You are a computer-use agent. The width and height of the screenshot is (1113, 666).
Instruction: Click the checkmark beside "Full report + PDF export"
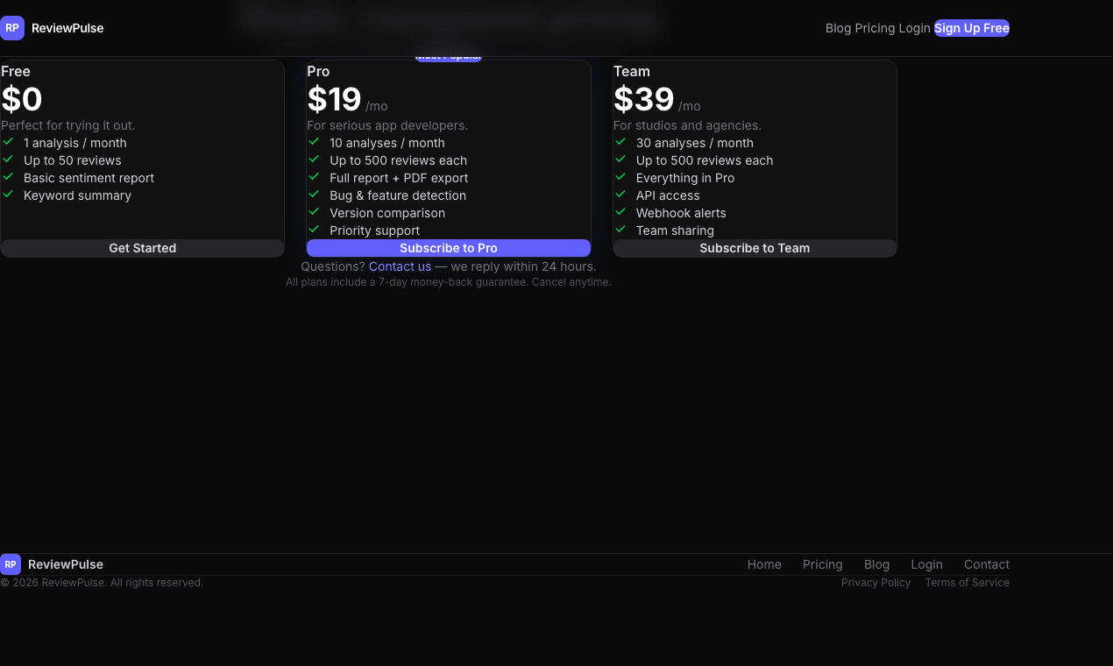314,177
